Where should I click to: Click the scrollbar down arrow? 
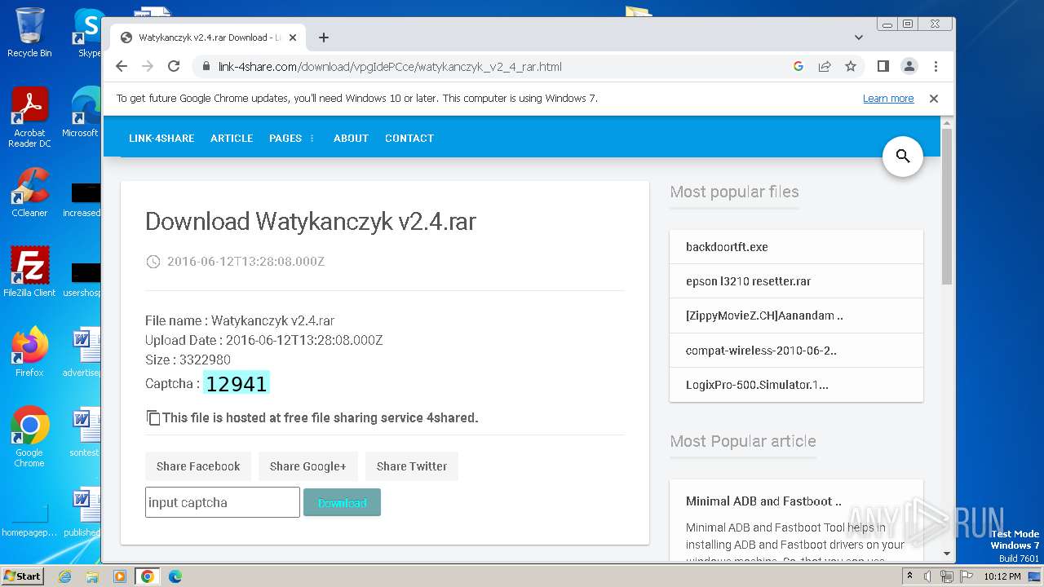coord(947,554)
